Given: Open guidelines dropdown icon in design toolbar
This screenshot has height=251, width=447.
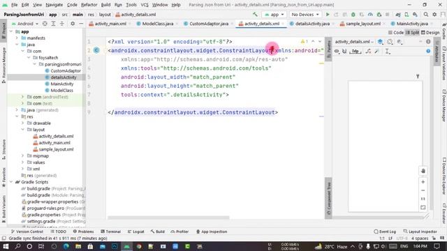Looking at the screenshot, I should [388, 51].
